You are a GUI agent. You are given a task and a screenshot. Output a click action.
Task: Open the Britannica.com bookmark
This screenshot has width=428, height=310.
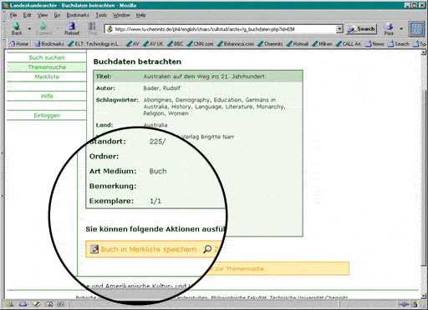pos(236,44)
